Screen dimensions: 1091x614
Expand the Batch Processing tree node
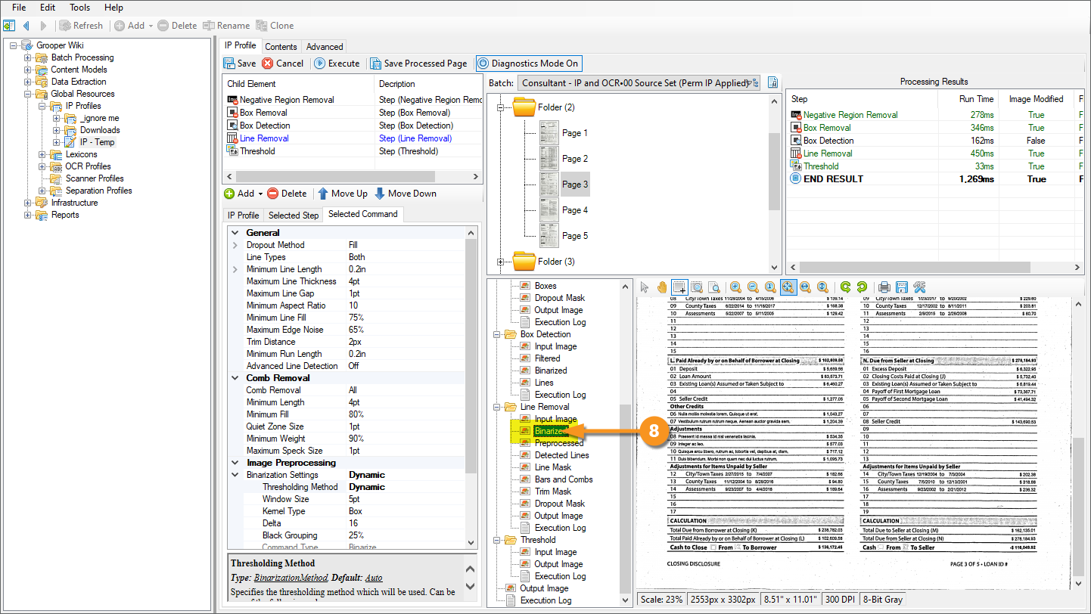pyautogui.click(x=28, y=57)
